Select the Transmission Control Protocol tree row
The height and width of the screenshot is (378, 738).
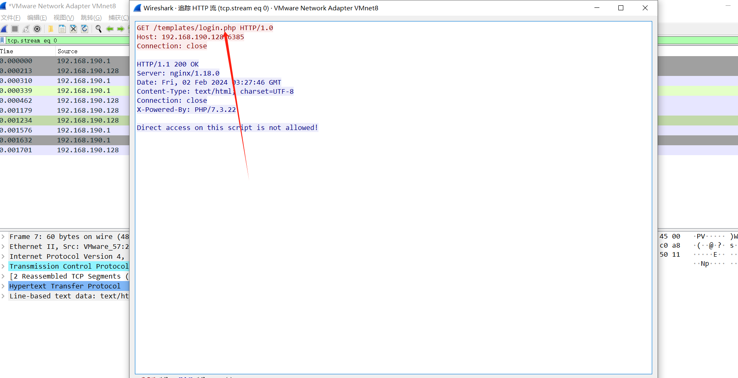[68, 266]
